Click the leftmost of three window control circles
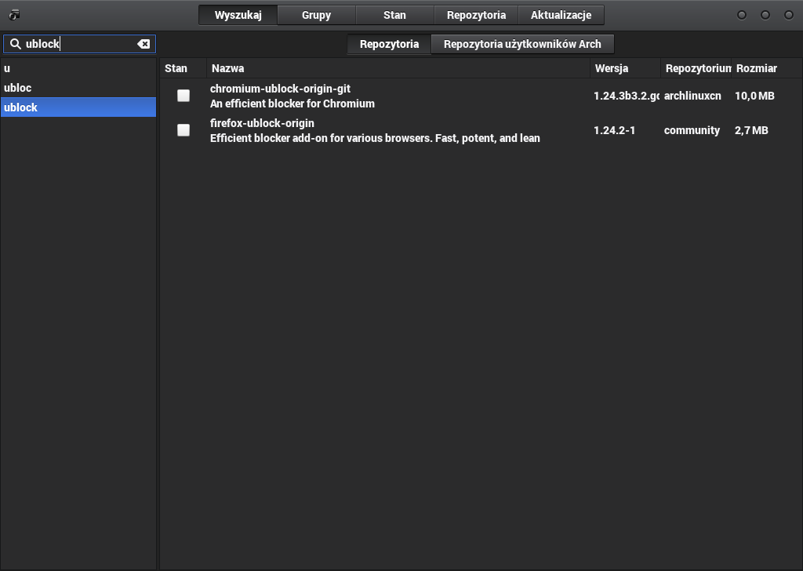 [742, 15]
